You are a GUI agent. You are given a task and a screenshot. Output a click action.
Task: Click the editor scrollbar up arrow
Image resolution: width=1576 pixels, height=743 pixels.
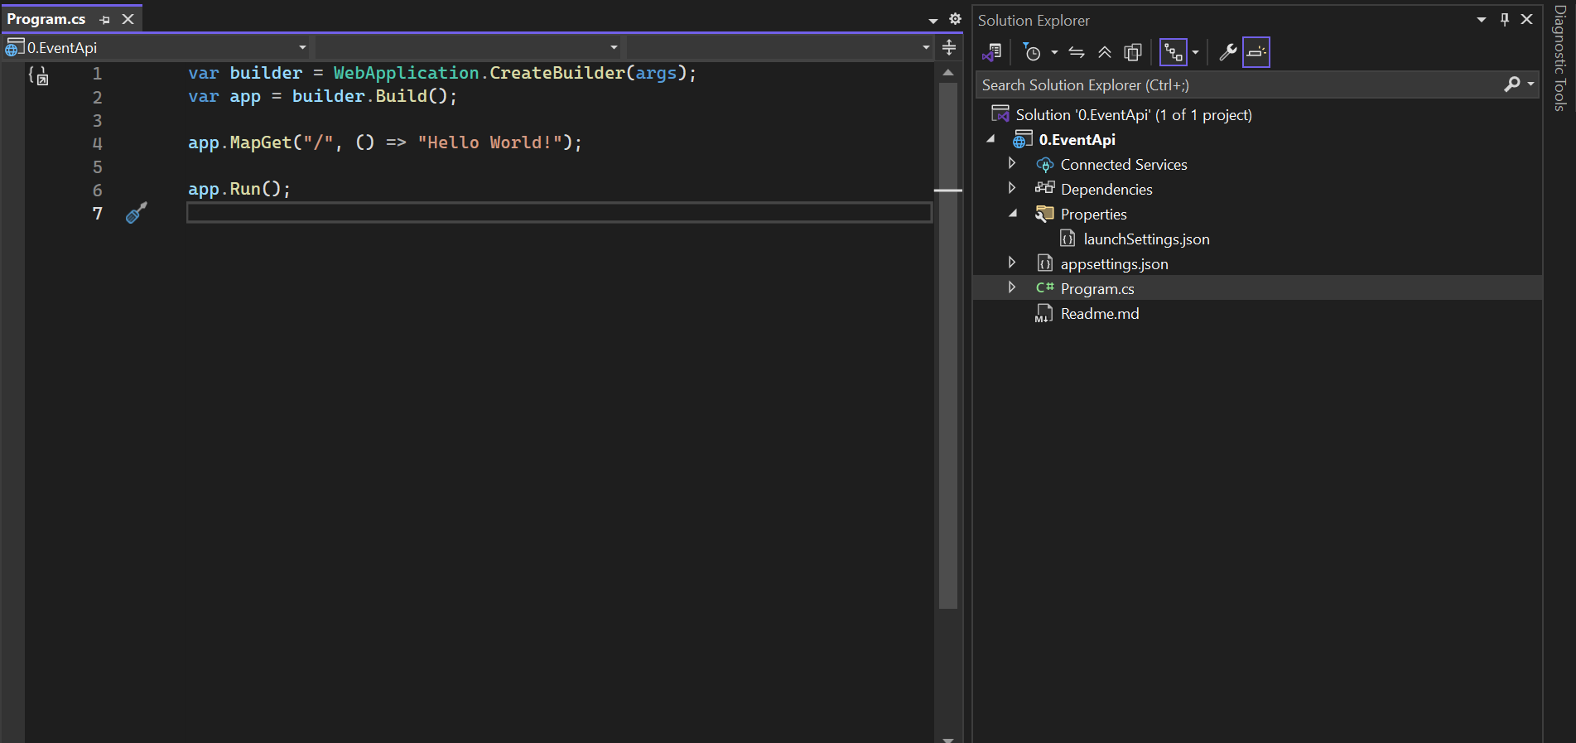(x=948, y=73)
